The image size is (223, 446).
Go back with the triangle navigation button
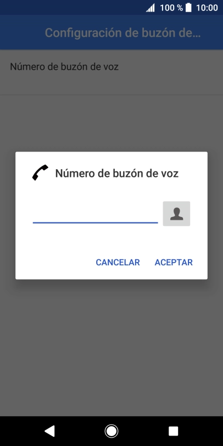coord(49,431)
